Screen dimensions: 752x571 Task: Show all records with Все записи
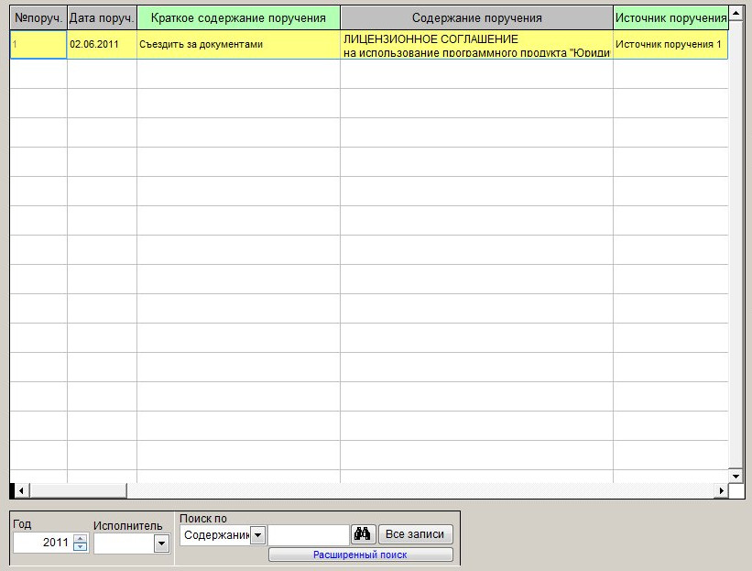pyautogui.click(x=415, y=534)
